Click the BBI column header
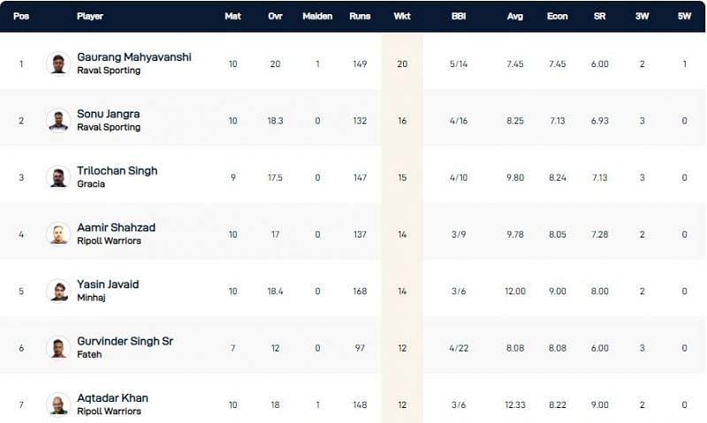This screenshot has height=423, width=707. point(458,16)
